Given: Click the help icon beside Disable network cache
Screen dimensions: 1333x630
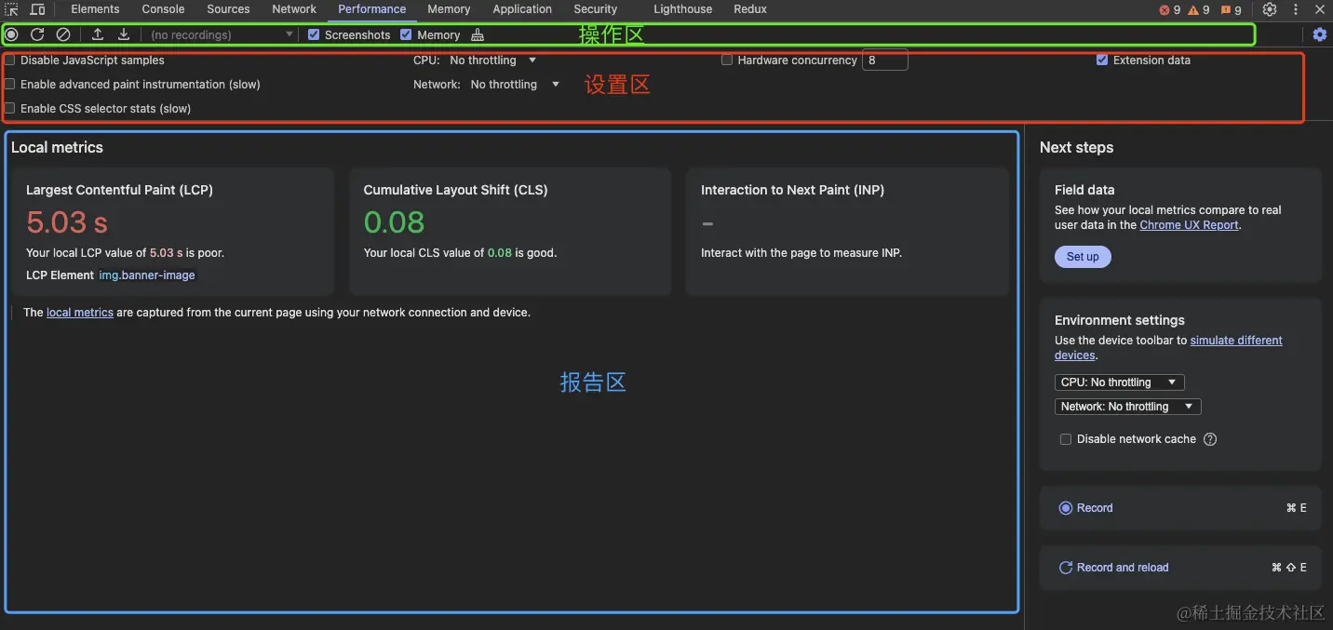Looking at the screenshot, I should pyautogui.click(x=1210, y=439).
